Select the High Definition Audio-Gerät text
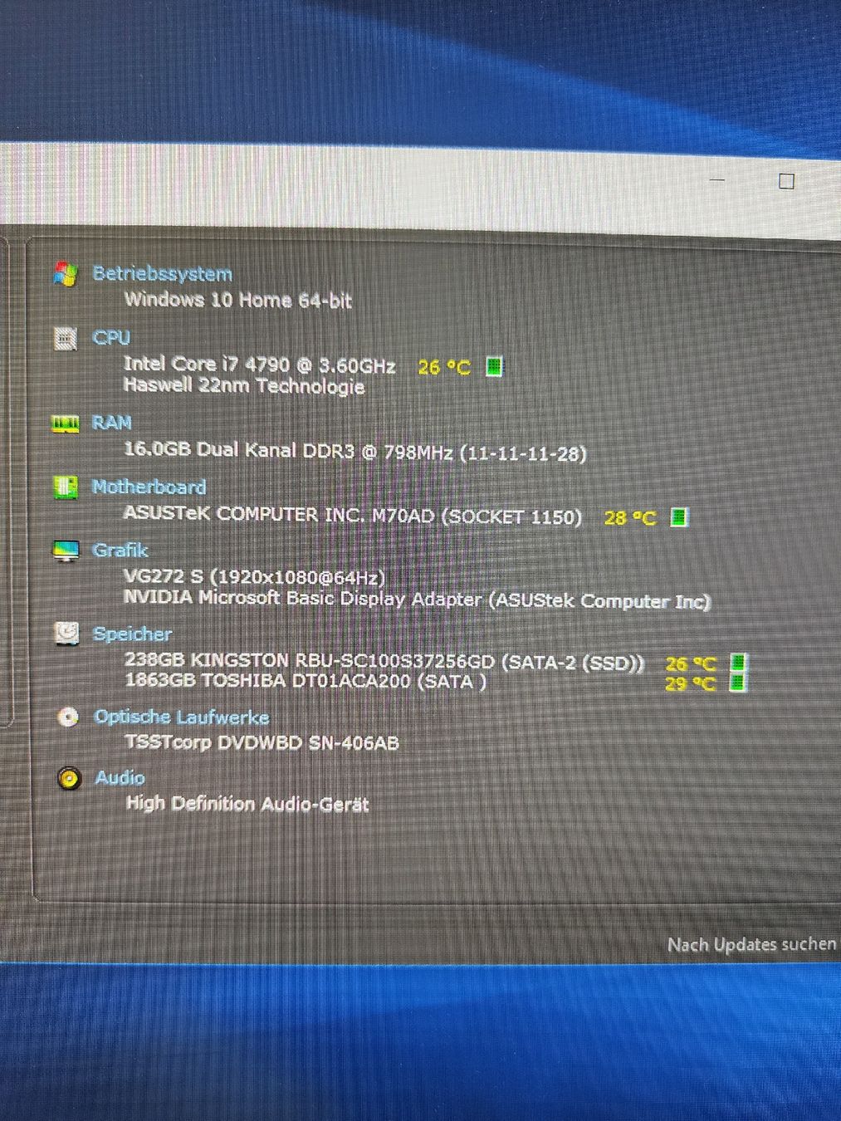 click(x=247, y=804)
